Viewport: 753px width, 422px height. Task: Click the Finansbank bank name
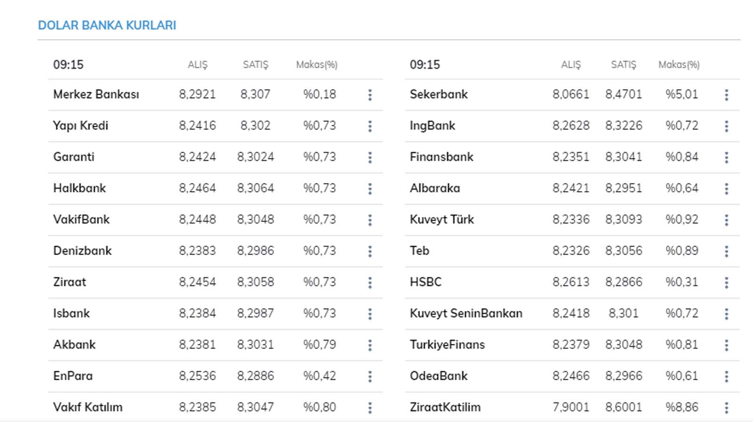[441, 157]
